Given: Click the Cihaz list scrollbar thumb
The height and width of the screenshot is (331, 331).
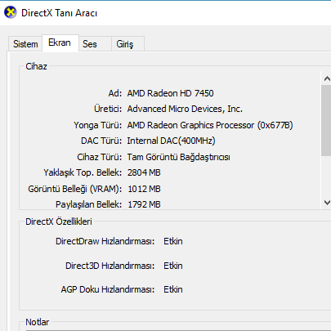Looking at the screenshot, I should pos(326,120).
